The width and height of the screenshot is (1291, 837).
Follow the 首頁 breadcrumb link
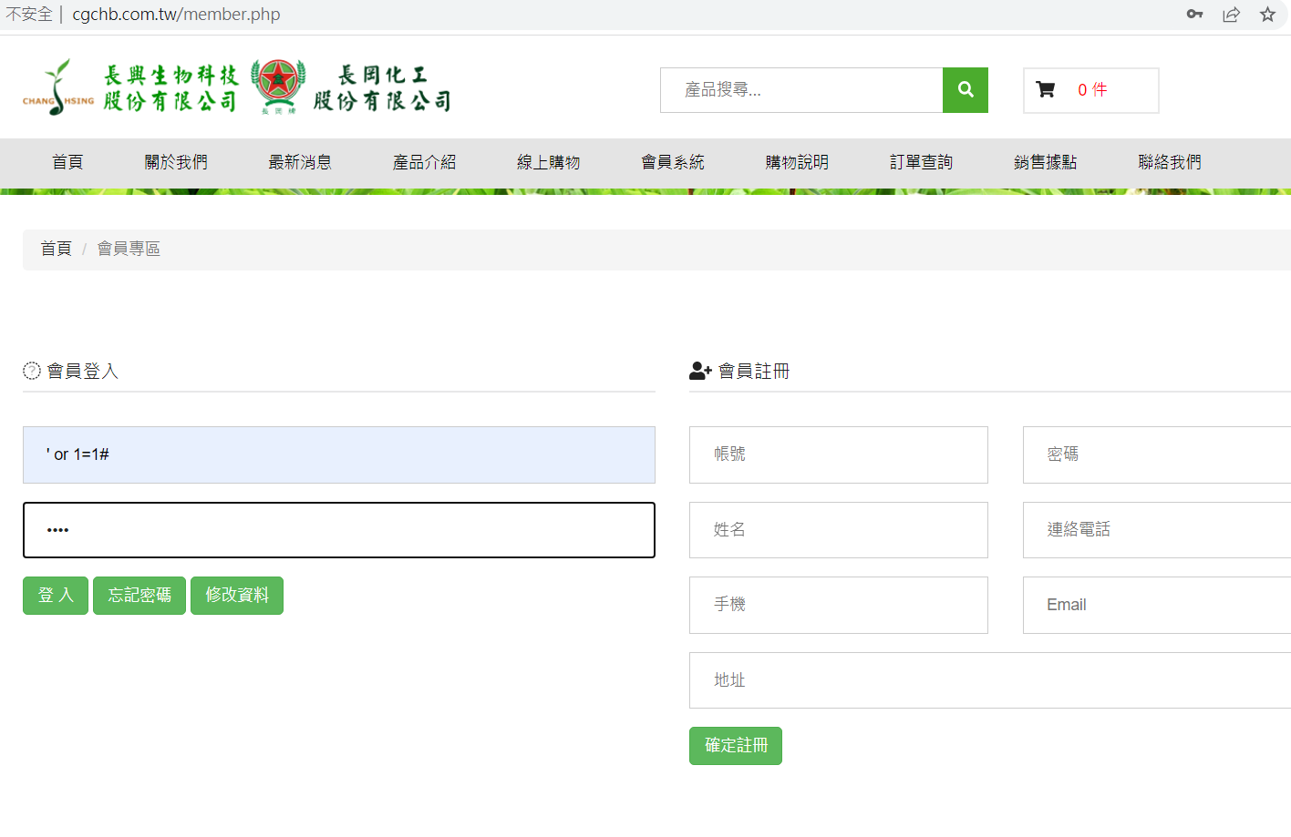[56, 249]
